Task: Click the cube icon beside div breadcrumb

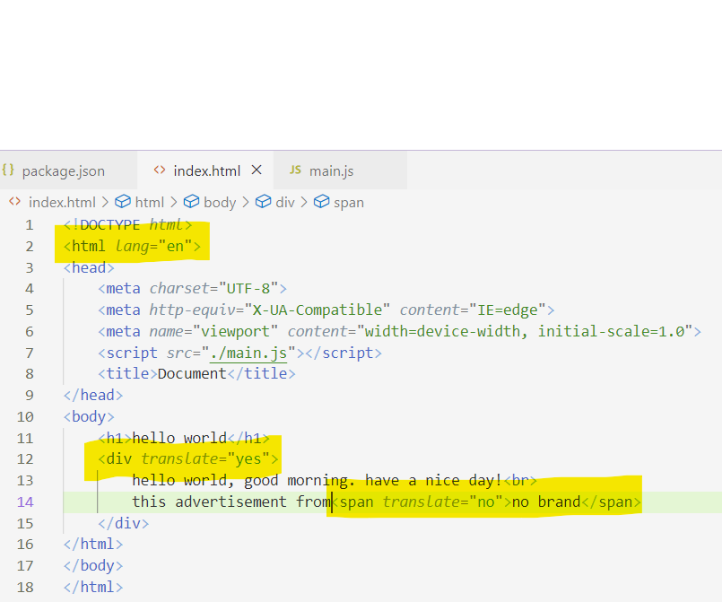Action: [x=263, y=201]
